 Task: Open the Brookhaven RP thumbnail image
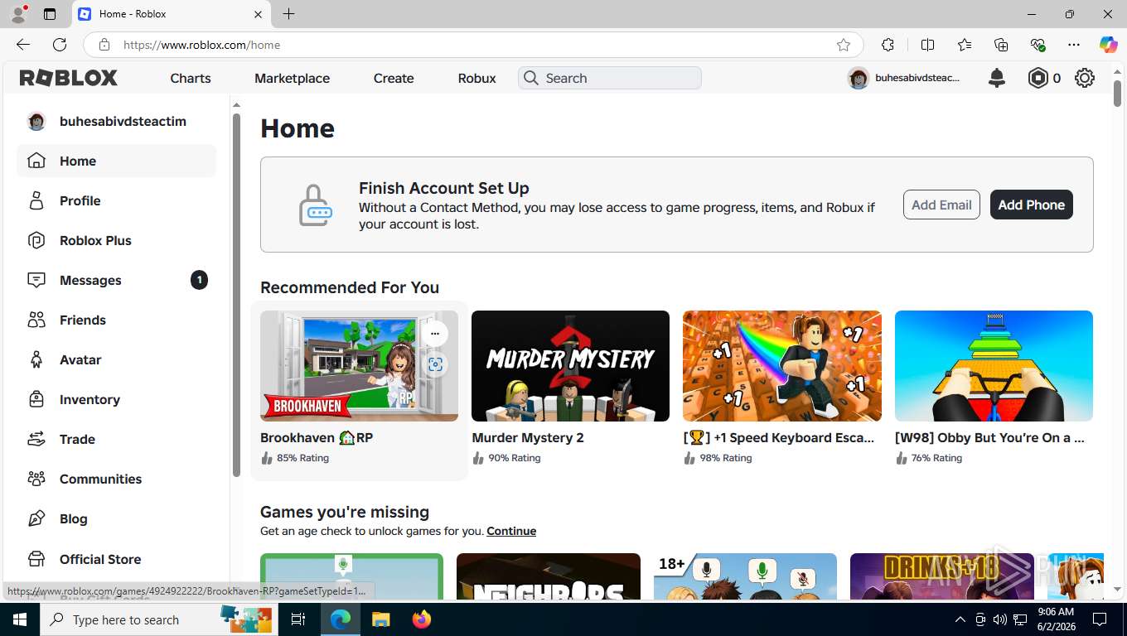point(359,366)
